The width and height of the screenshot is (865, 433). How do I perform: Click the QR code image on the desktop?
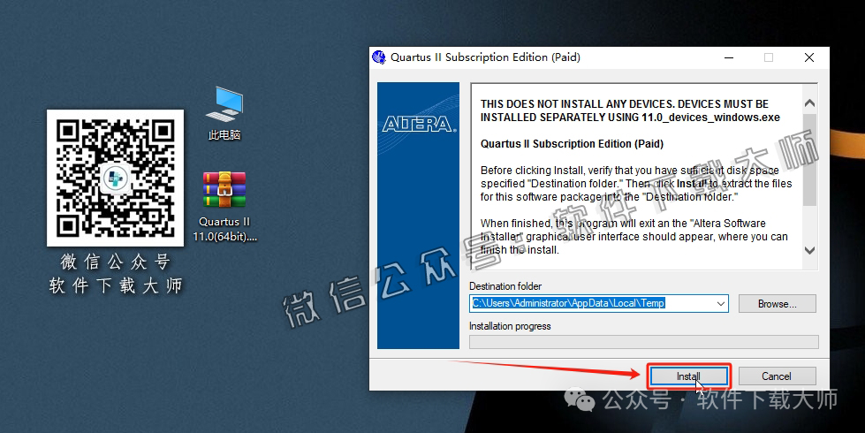pyautogui.click(x=115, y=178)
